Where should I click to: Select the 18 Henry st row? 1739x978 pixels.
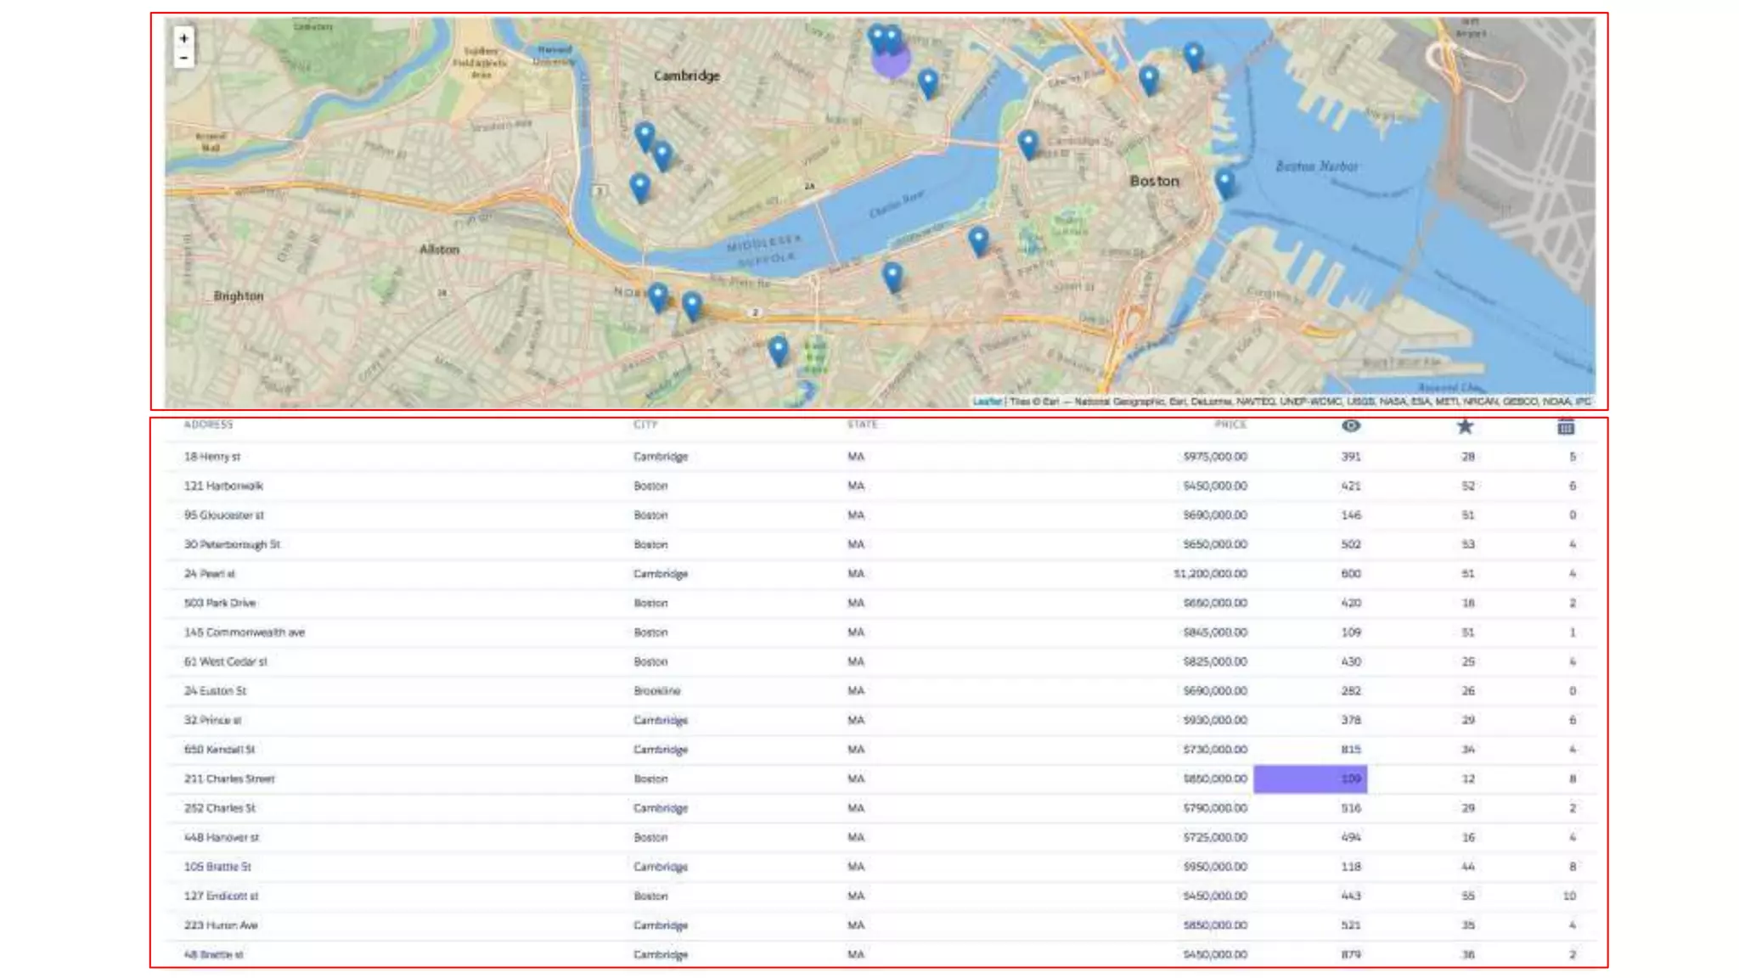(881, 457)
